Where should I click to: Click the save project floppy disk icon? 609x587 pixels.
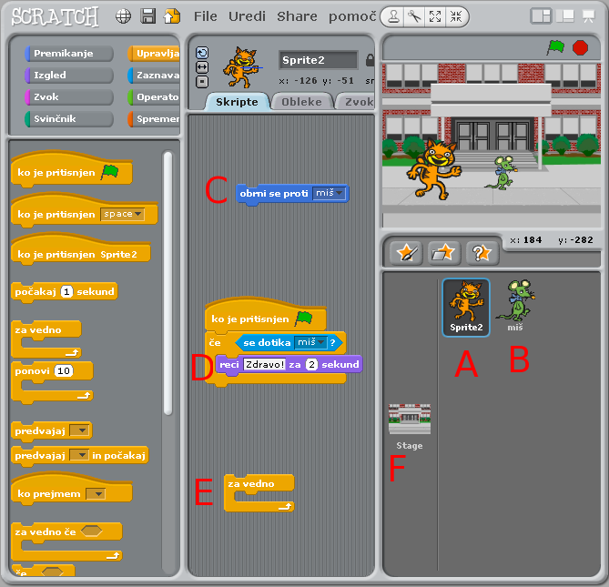click(147, 15)
